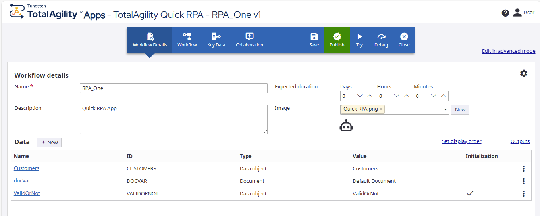Open the Workflow Details tab
The image size is (540, 216).
point(150,40)
